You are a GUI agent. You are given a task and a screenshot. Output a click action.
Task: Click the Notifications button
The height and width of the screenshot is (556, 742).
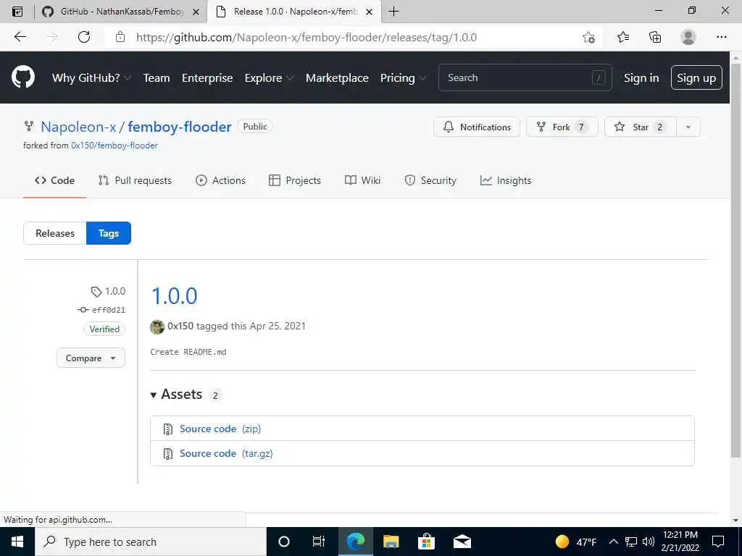tap(477, 127)
